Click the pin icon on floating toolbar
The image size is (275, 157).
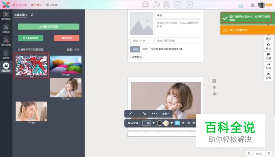[130, 114]
